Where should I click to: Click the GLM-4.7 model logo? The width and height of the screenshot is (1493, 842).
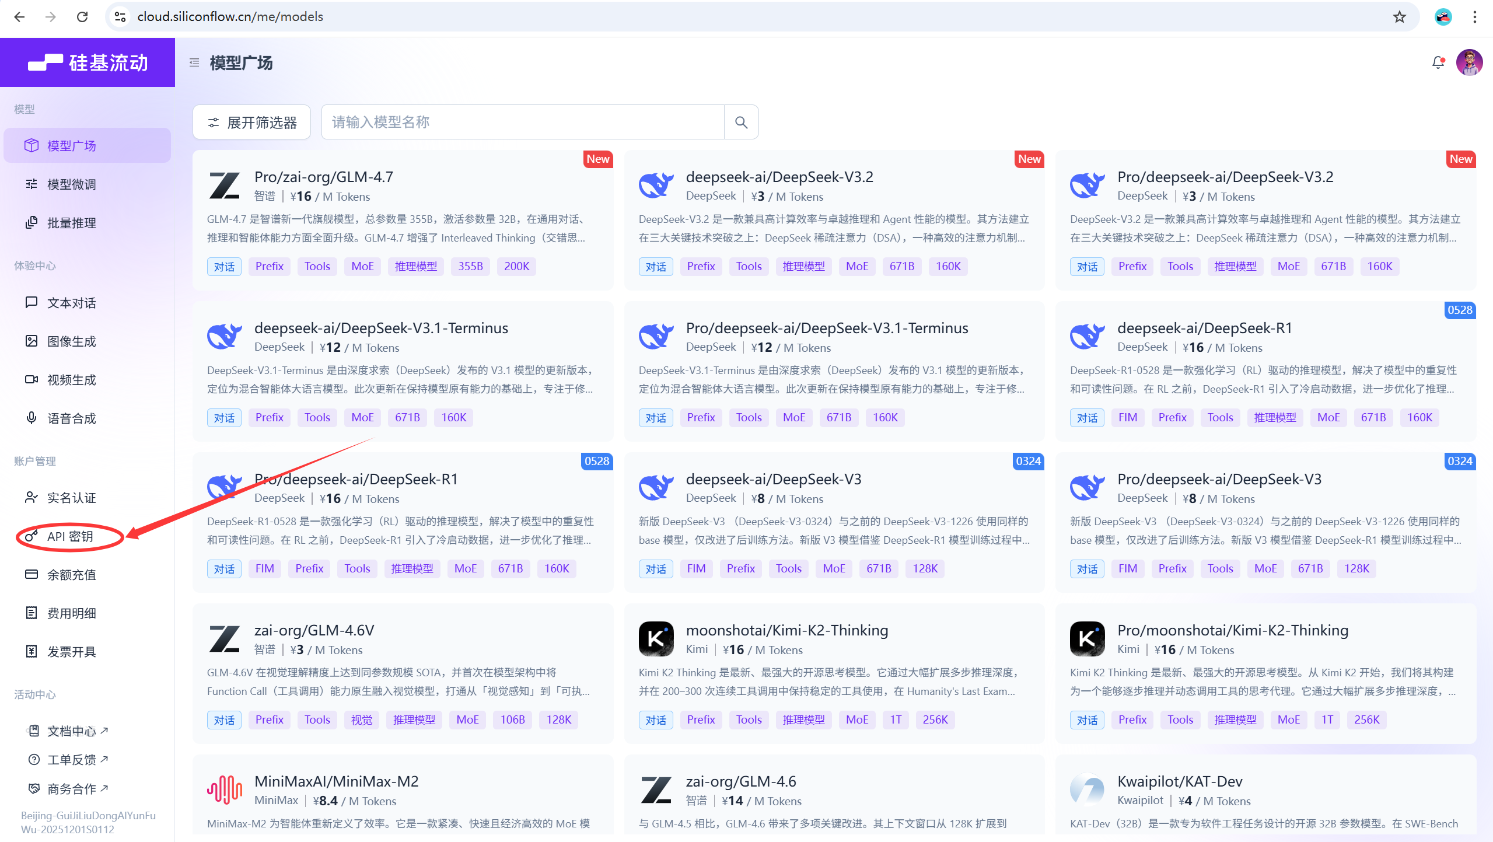[x=224, y=186]
